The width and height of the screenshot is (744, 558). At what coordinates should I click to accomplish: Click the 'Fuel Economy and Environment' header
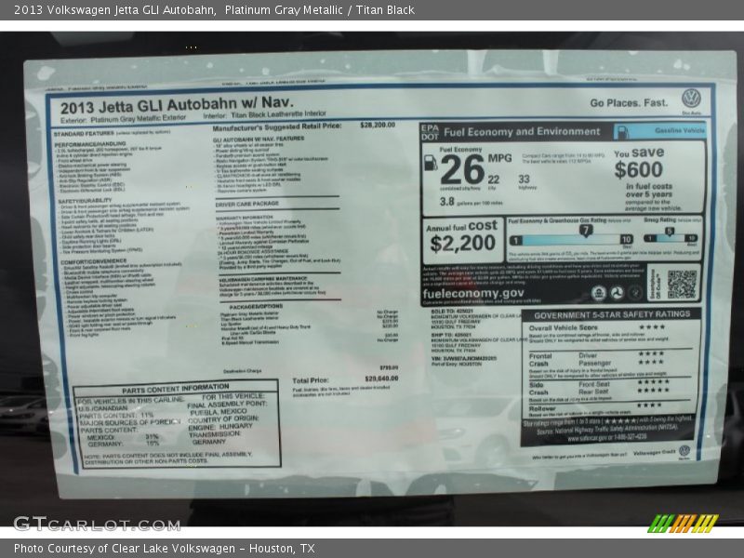point(522,132)
